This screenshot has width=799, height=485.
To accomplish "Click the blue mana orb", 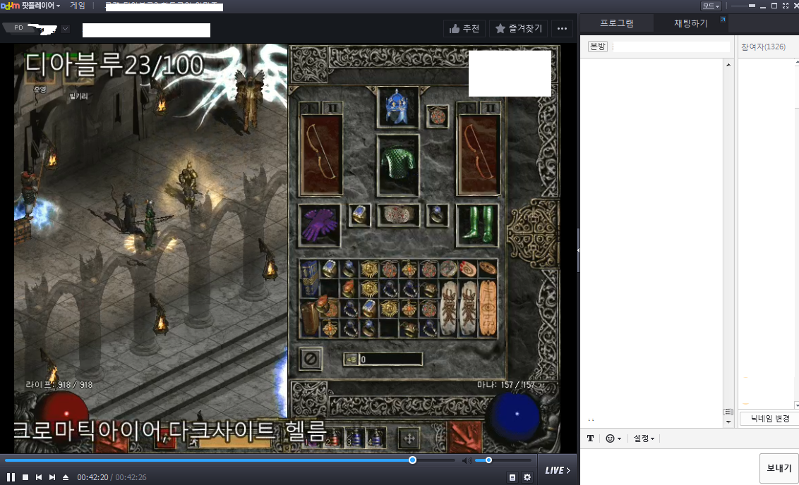I will click(x=515, y=415).
